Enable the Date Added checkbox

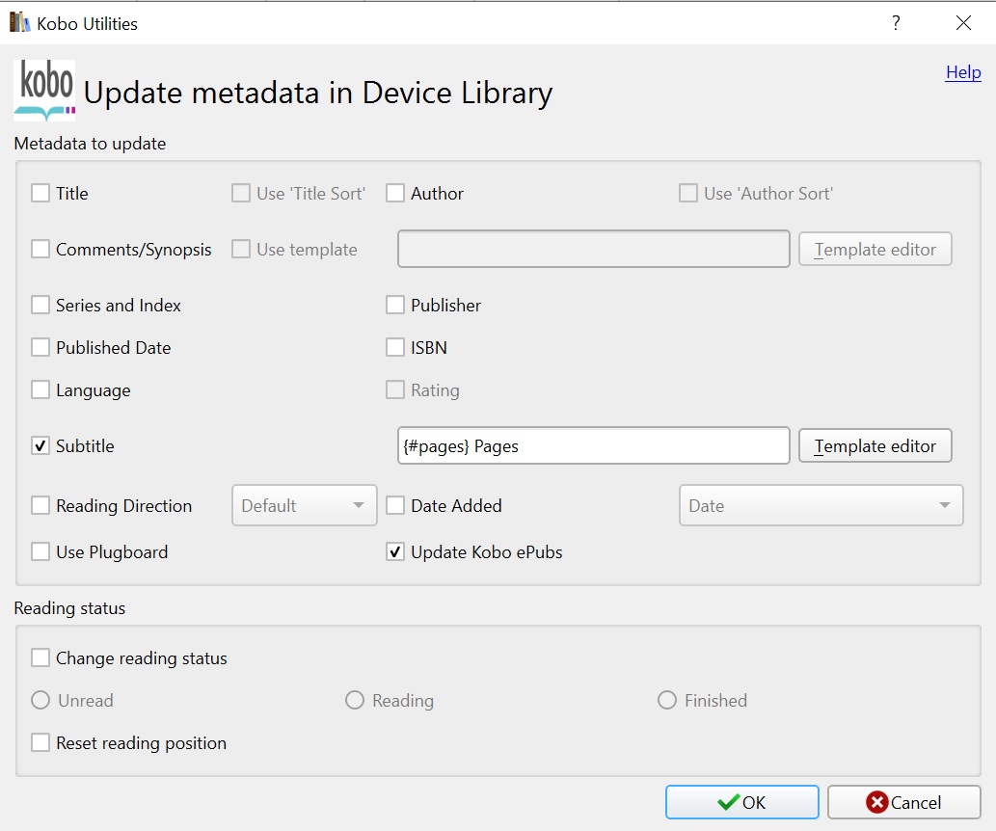pos(395,506)
